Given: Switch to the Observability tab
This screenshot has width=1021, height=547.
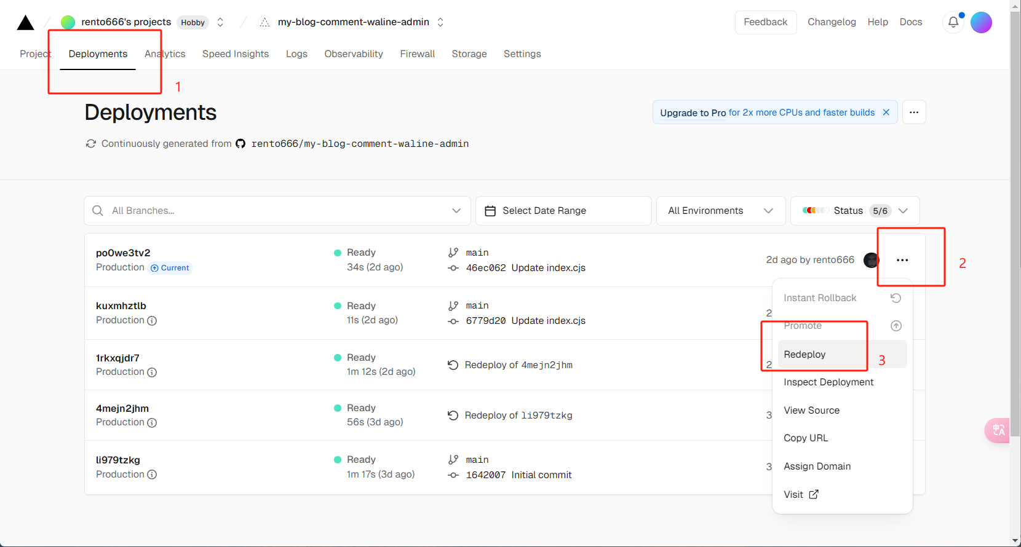Looking at the screenshot, I should pos(354,54).
